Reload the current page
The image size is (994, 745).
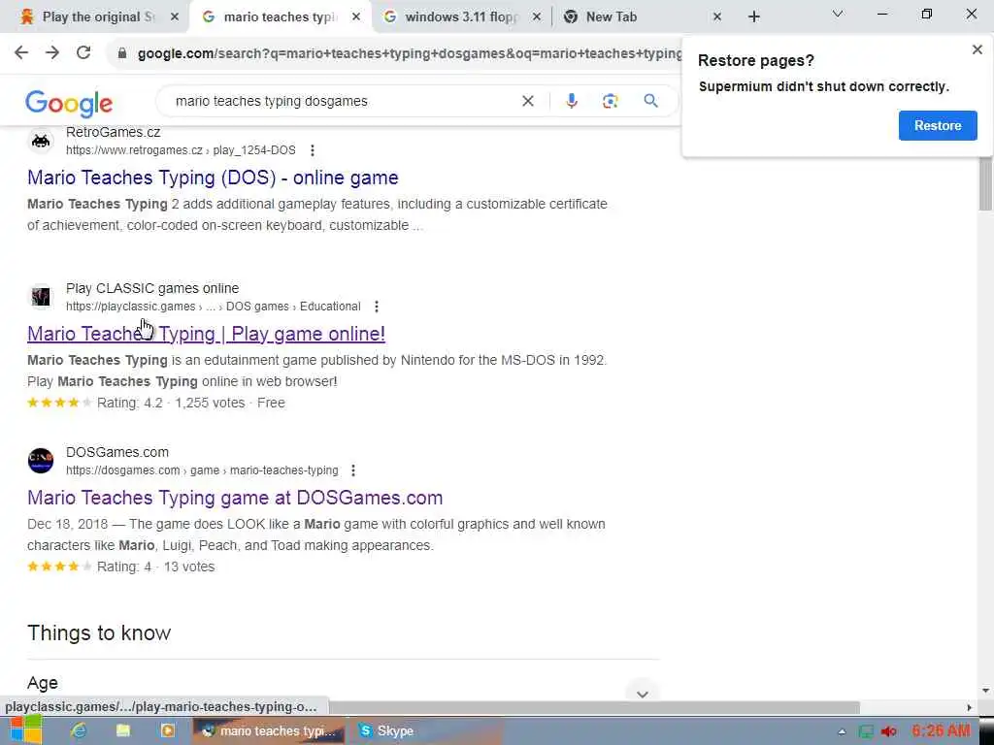pyautogui.click(x=83, y=53)
